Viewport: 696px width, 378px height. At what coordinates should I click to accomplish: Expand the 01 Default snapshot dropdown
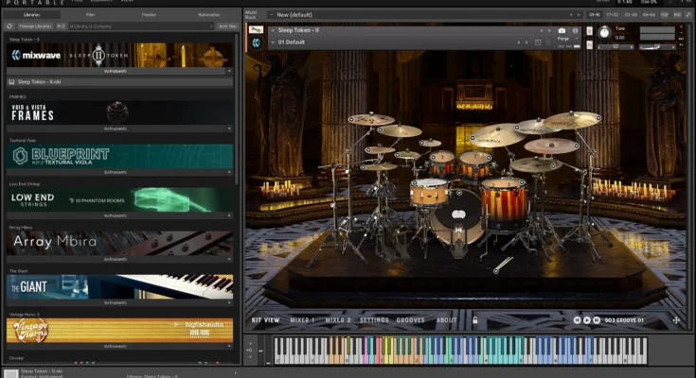273,43
